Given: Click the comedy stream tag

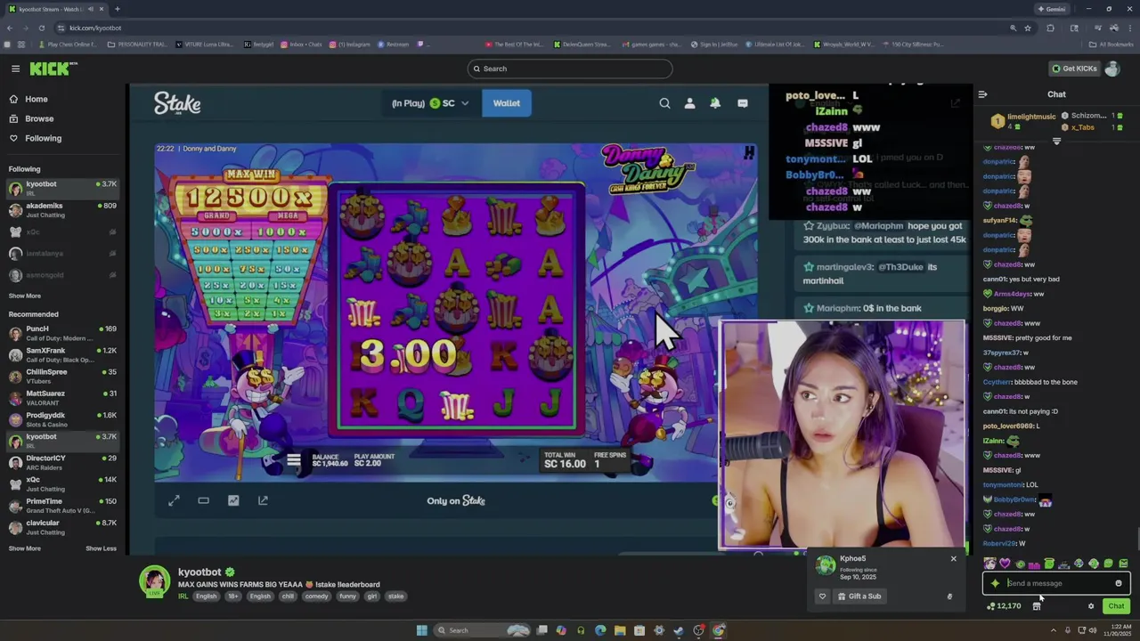Looking at the screenshot, I should [x=316, y=596].
